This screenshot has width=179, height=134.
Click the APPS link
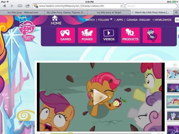119,20
